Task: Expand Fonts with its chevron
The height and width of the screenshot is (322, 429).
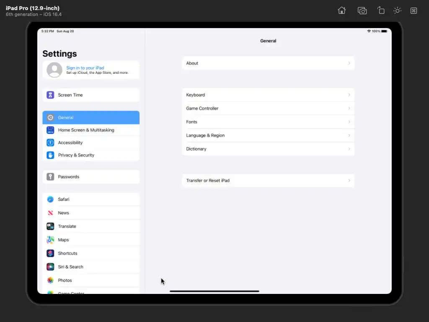Action: [x=349, y=122]
